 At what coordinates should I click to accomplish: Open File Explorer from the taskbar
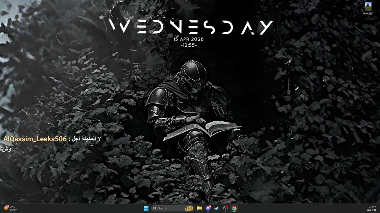click(x=199, y=208)
